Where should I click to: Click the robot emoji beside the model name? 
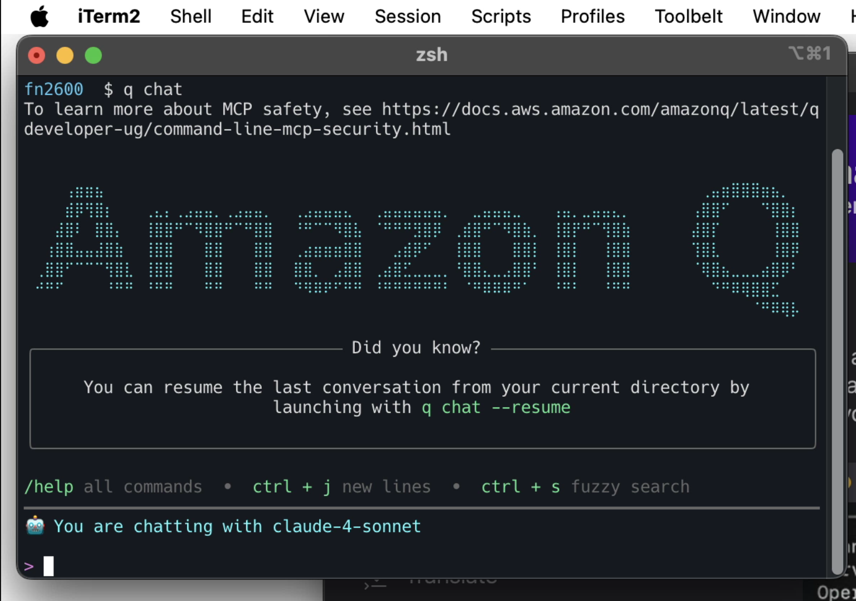click(35, 526)
